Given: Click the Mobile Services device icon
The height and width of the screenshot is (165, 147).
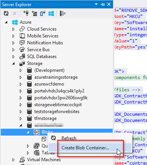Looking at the screenshot, I should click(x=22, y=36).
